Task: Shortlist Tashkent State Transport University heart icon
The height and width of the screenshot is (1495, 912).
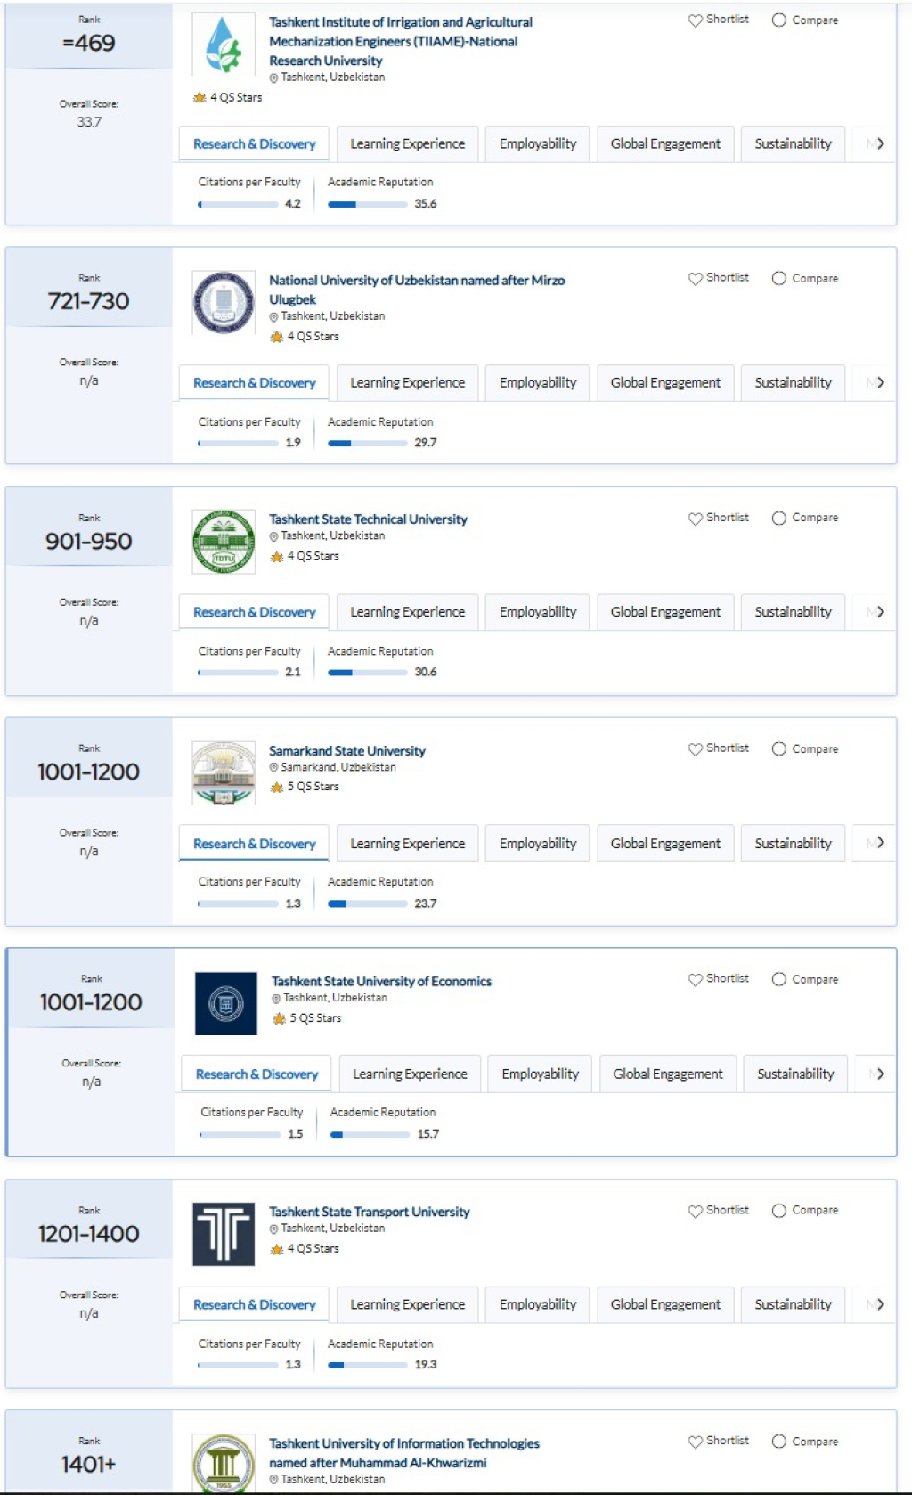Action: click(695, 1211)
